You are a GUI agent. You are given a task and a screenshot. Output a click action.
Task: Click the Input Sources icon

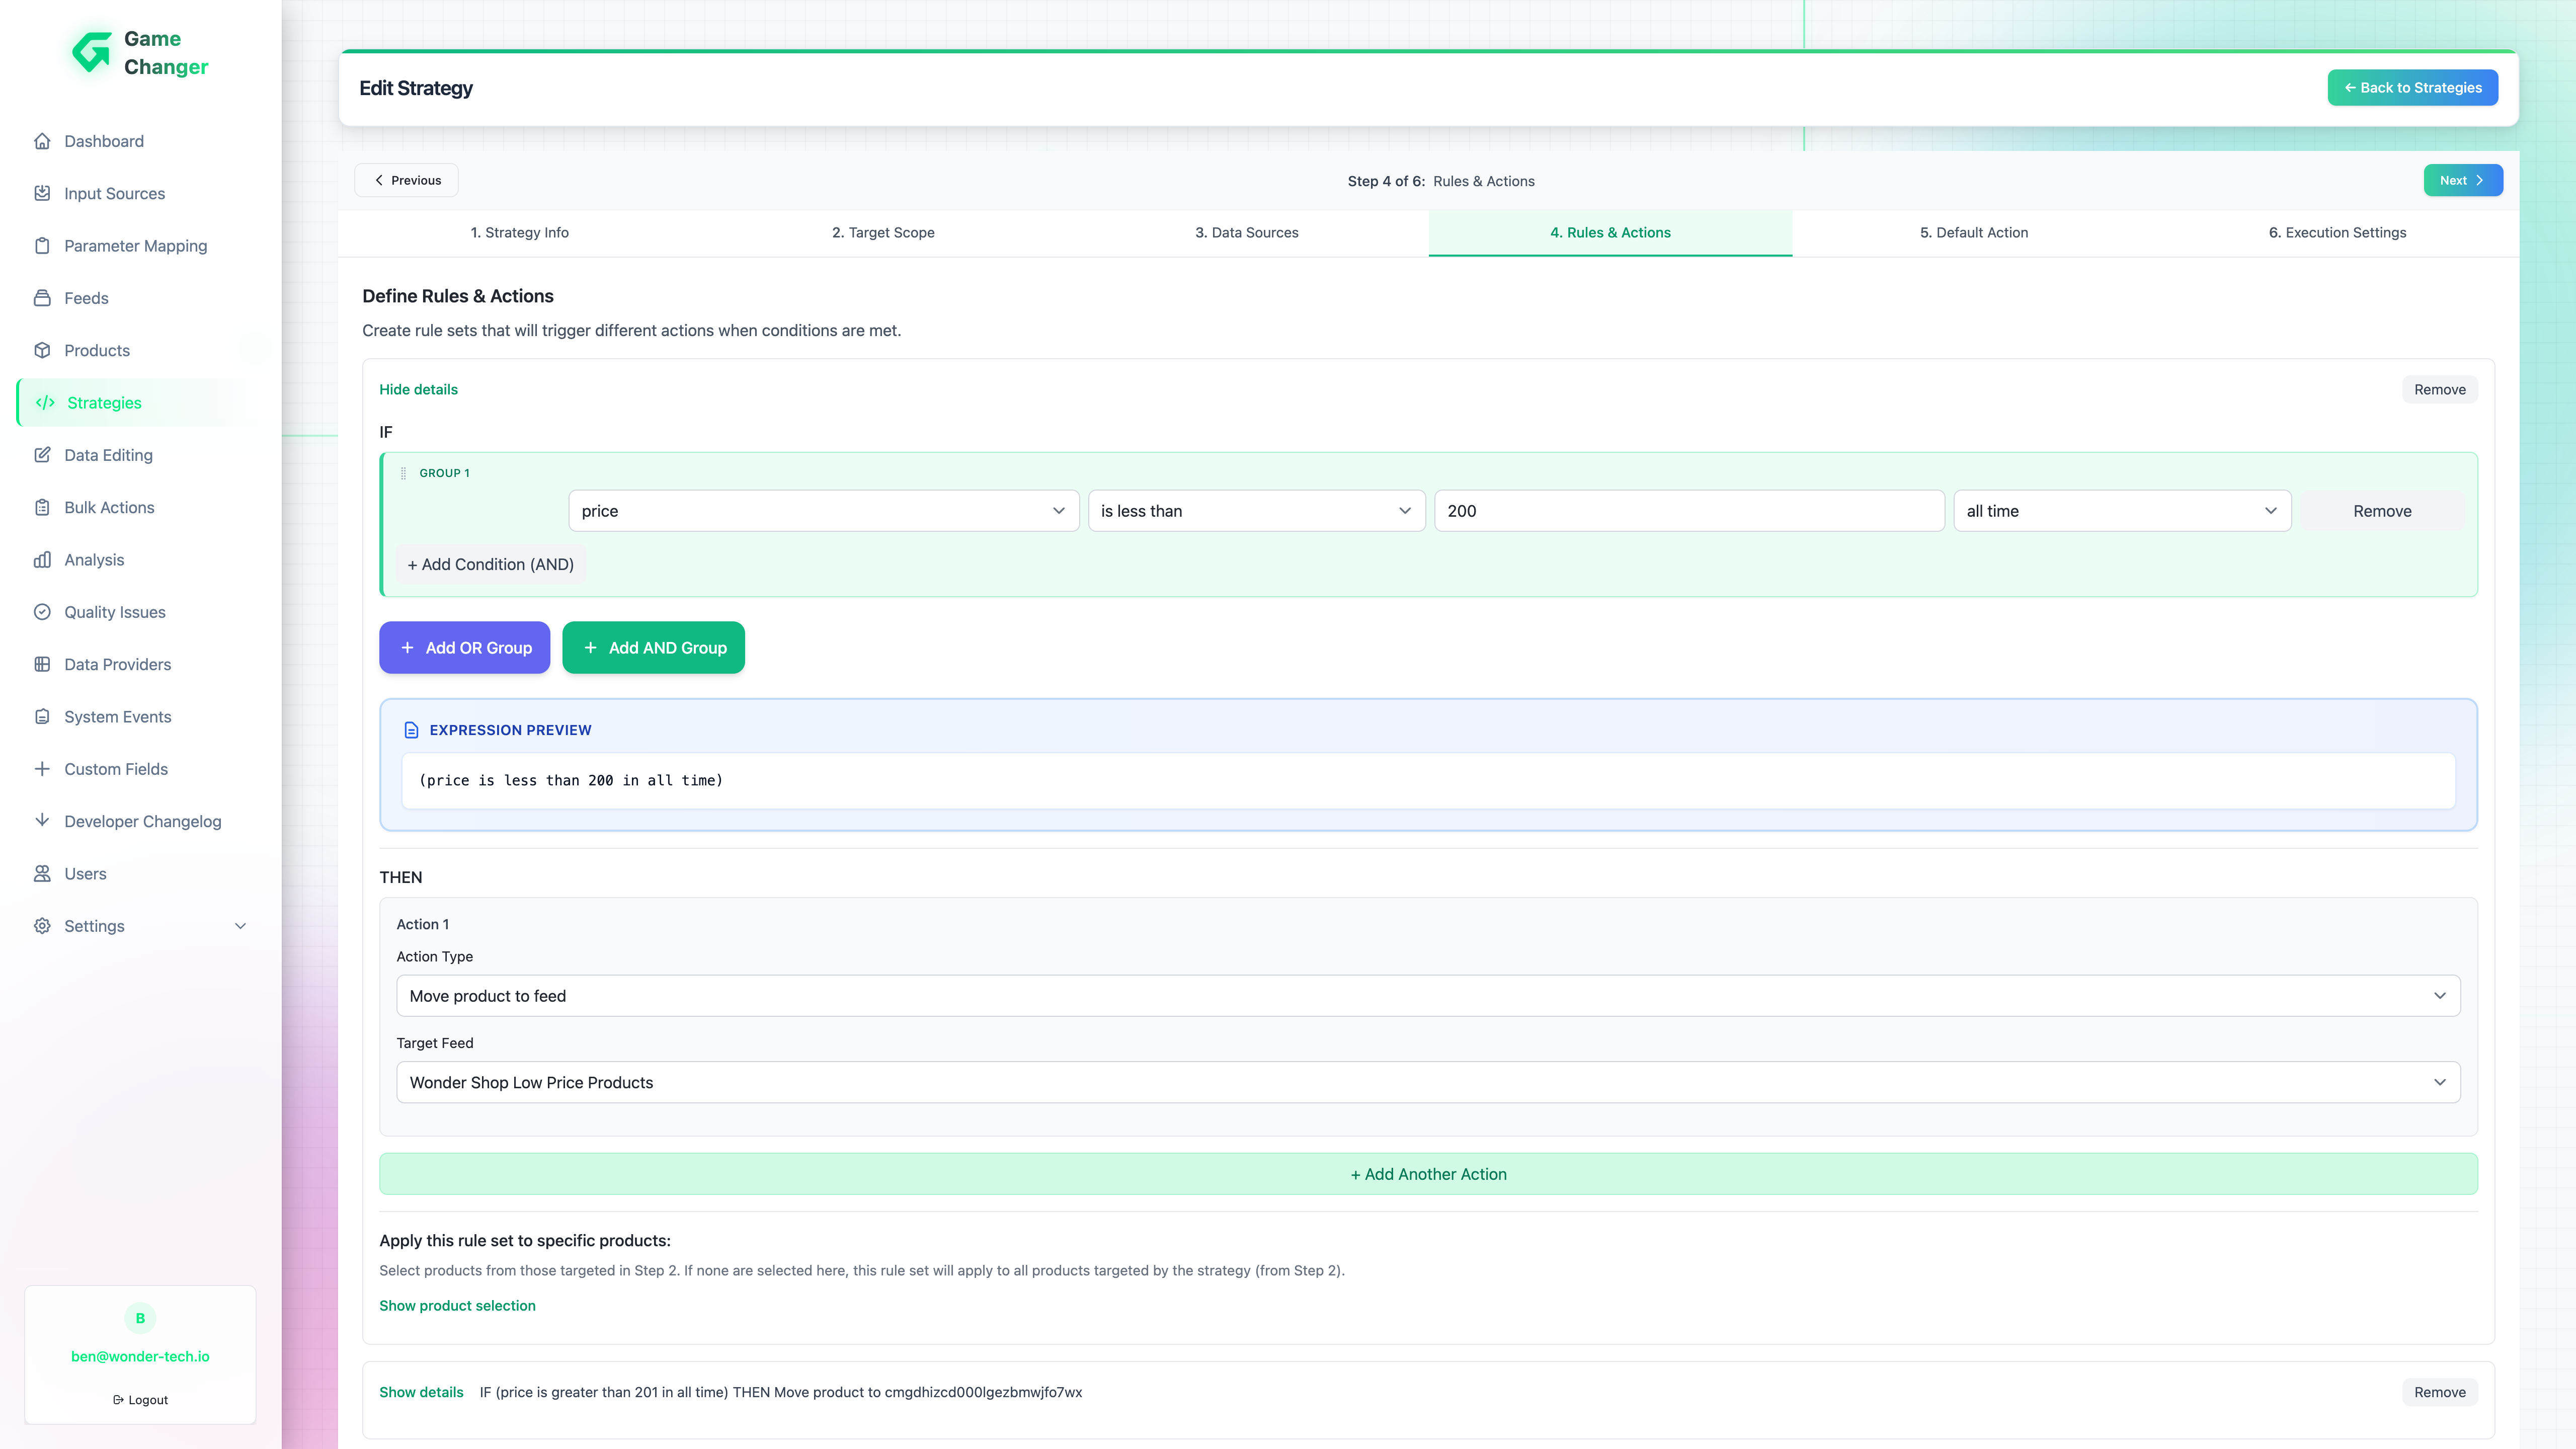pos(42,193)
